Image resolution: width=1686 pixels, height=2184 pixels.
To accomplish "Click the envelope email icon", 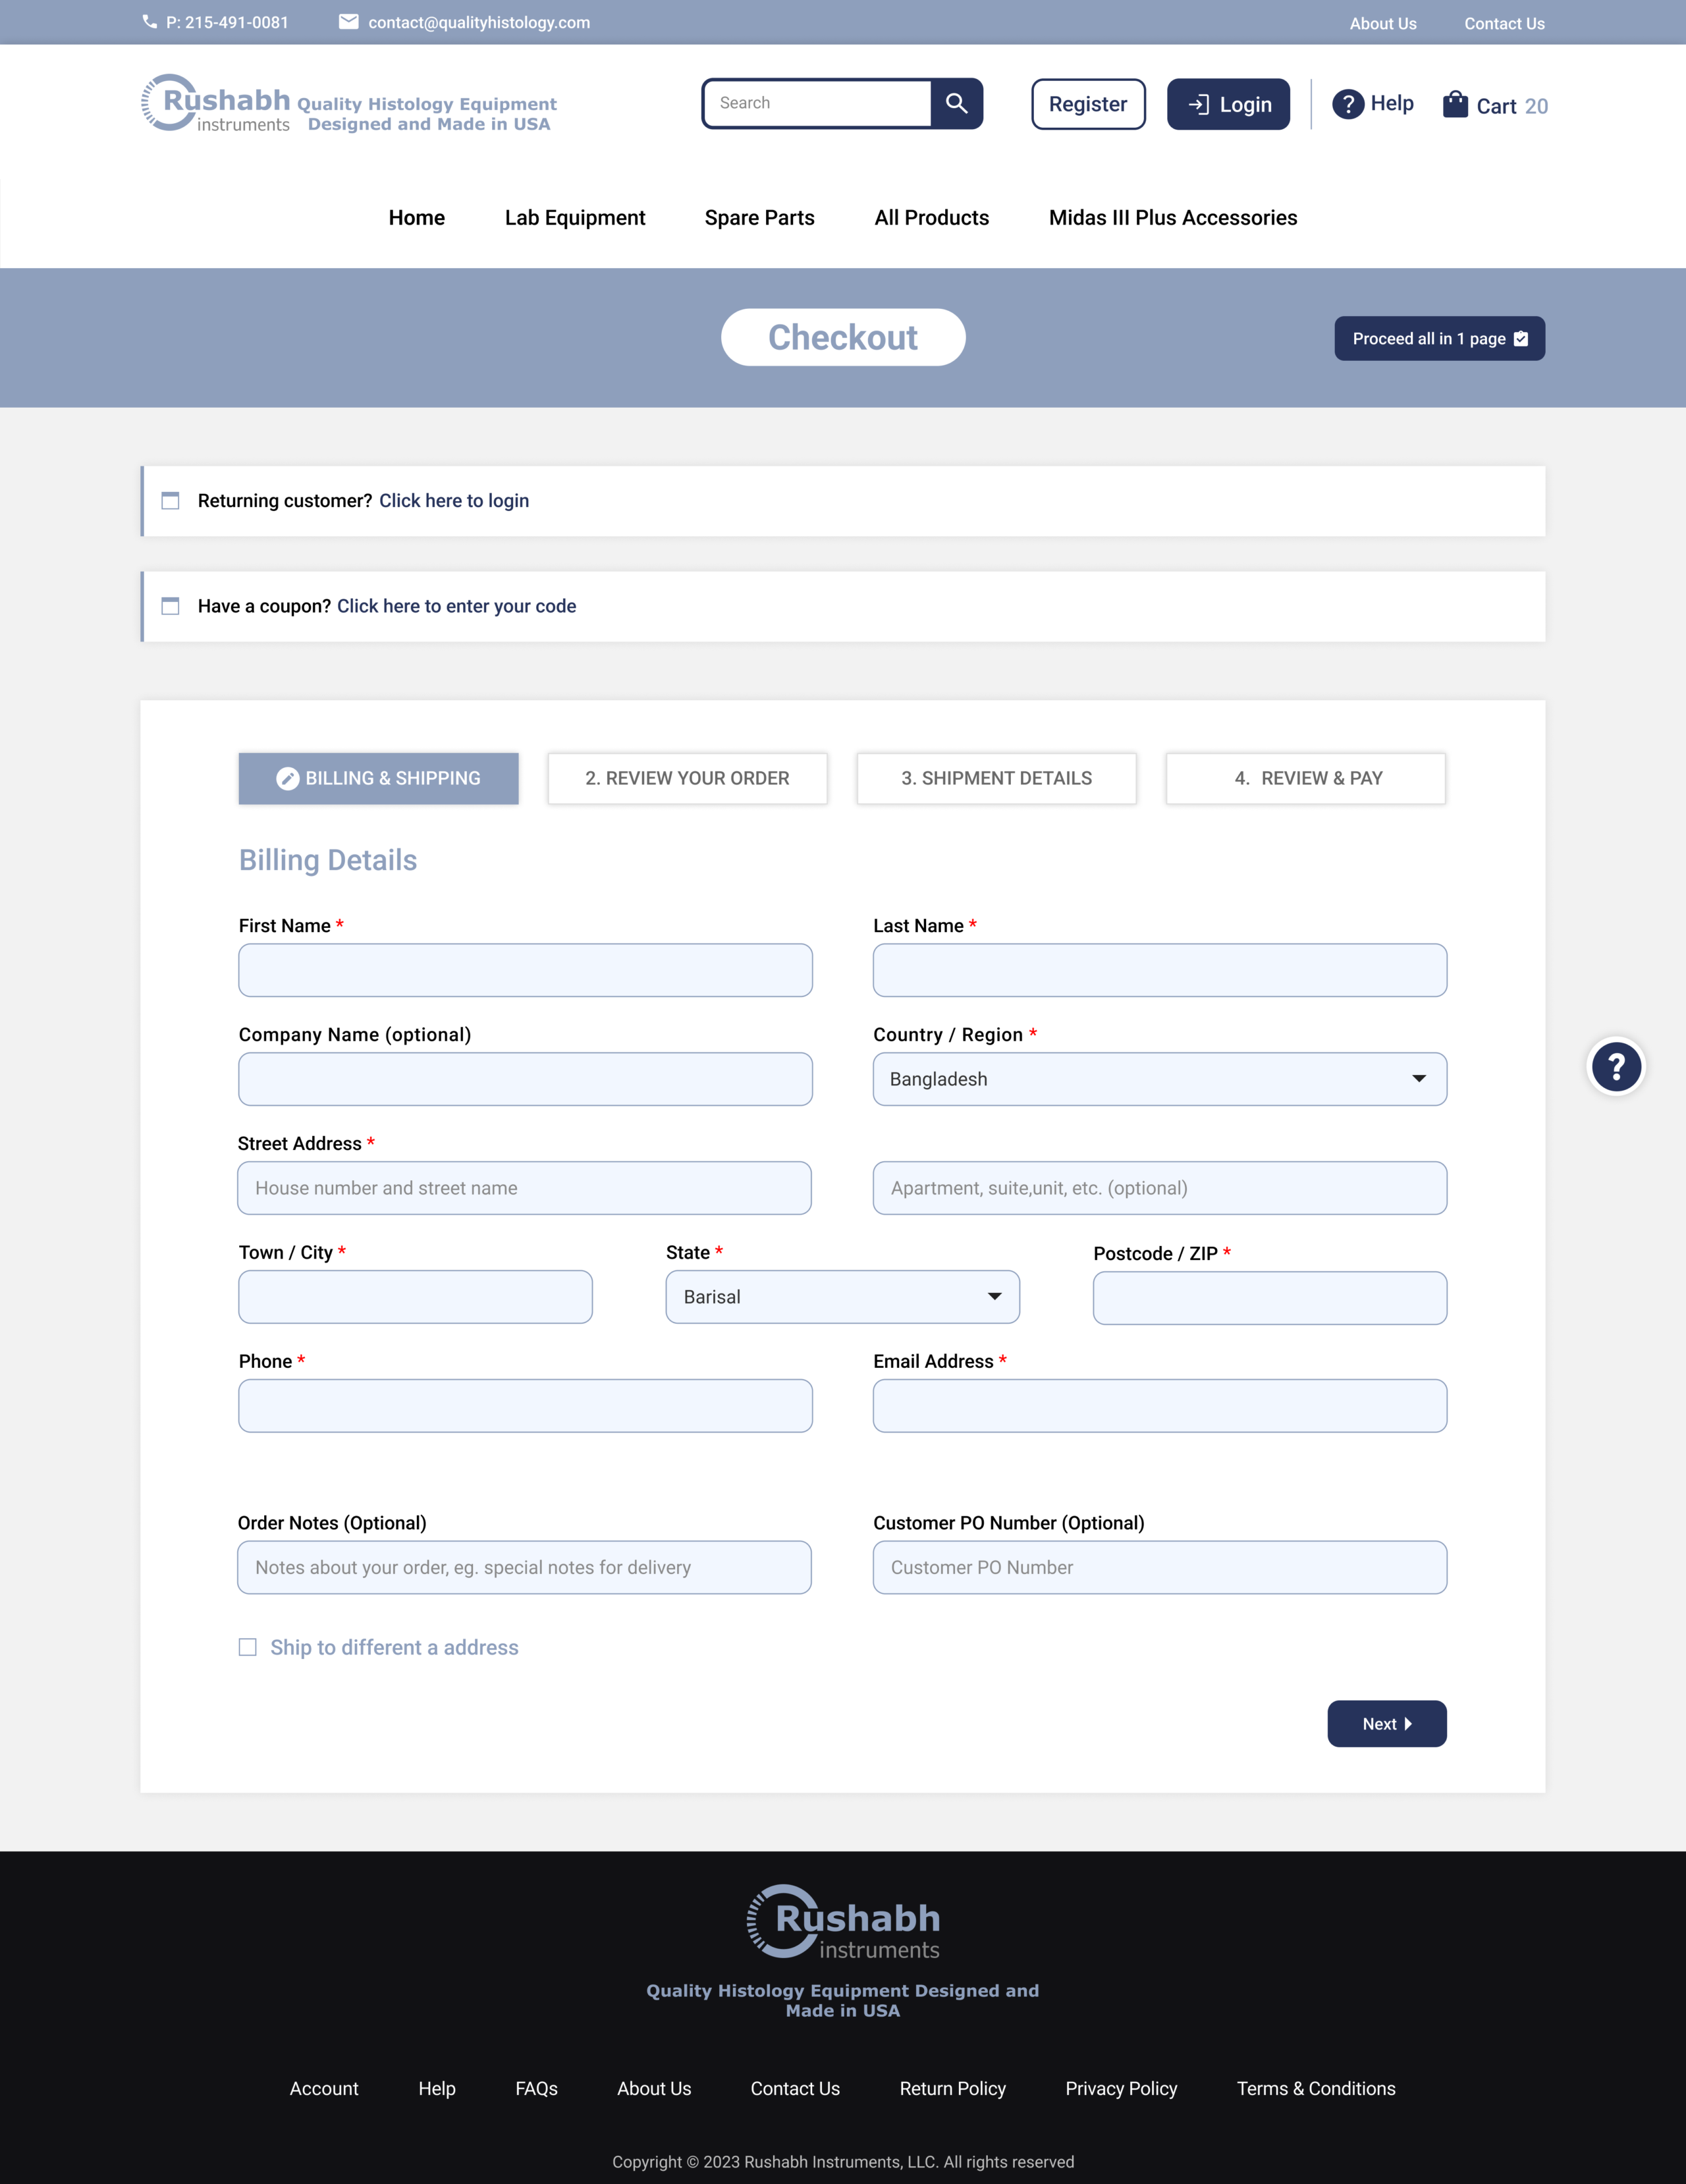I will tap(348, 22).
